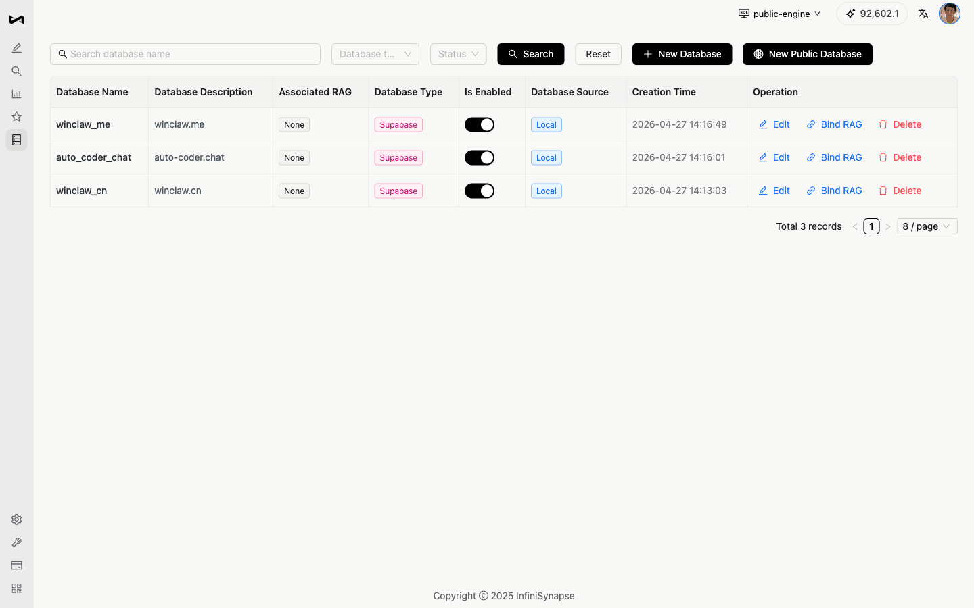This screenshot has width=974, height=608.
Task: Open the pencil edit icon in sidebar
Action: coord(16,48)
